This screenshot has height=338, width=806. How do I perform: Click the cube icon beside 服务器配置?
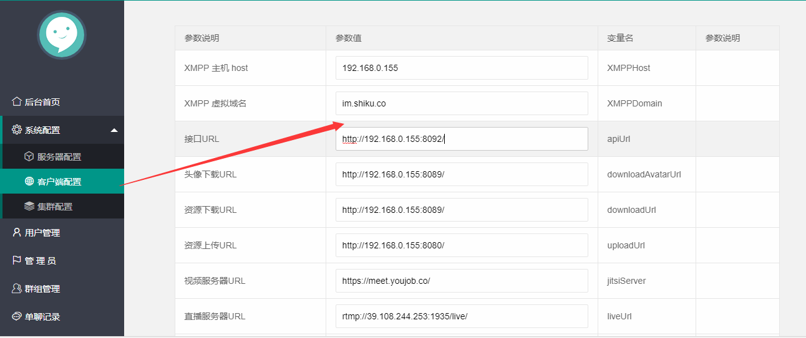click(x=29, y=156)
